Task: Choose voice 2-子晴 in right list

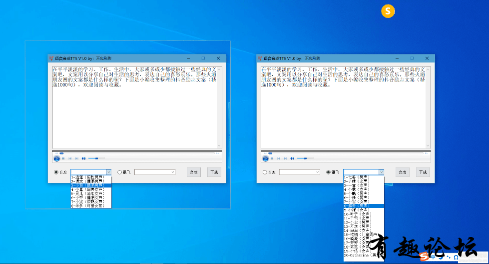Action: (x=364, y=181)
